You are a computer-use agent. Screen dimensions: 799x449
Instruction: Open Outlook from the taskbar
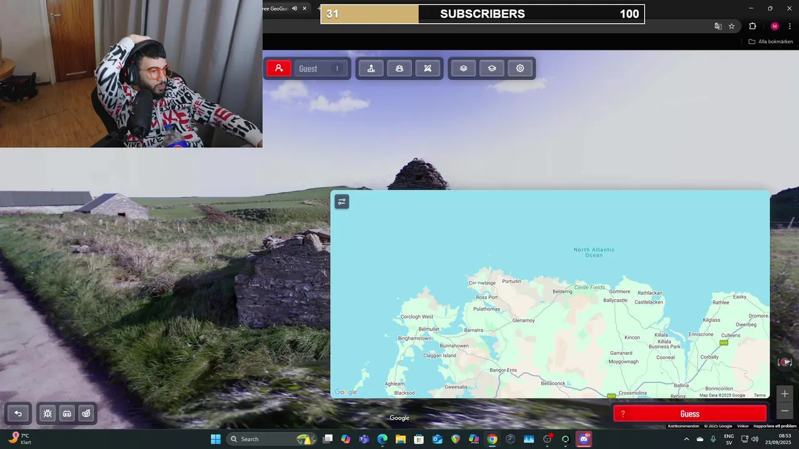437,439
